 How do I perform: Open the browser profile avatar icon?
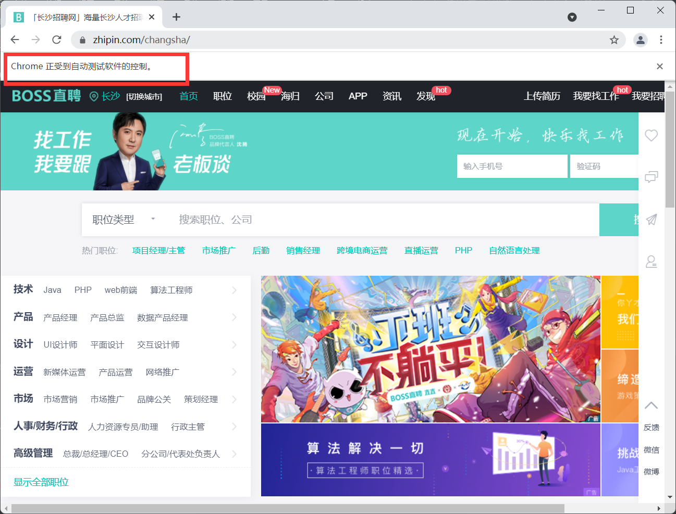tap(640, 40)
